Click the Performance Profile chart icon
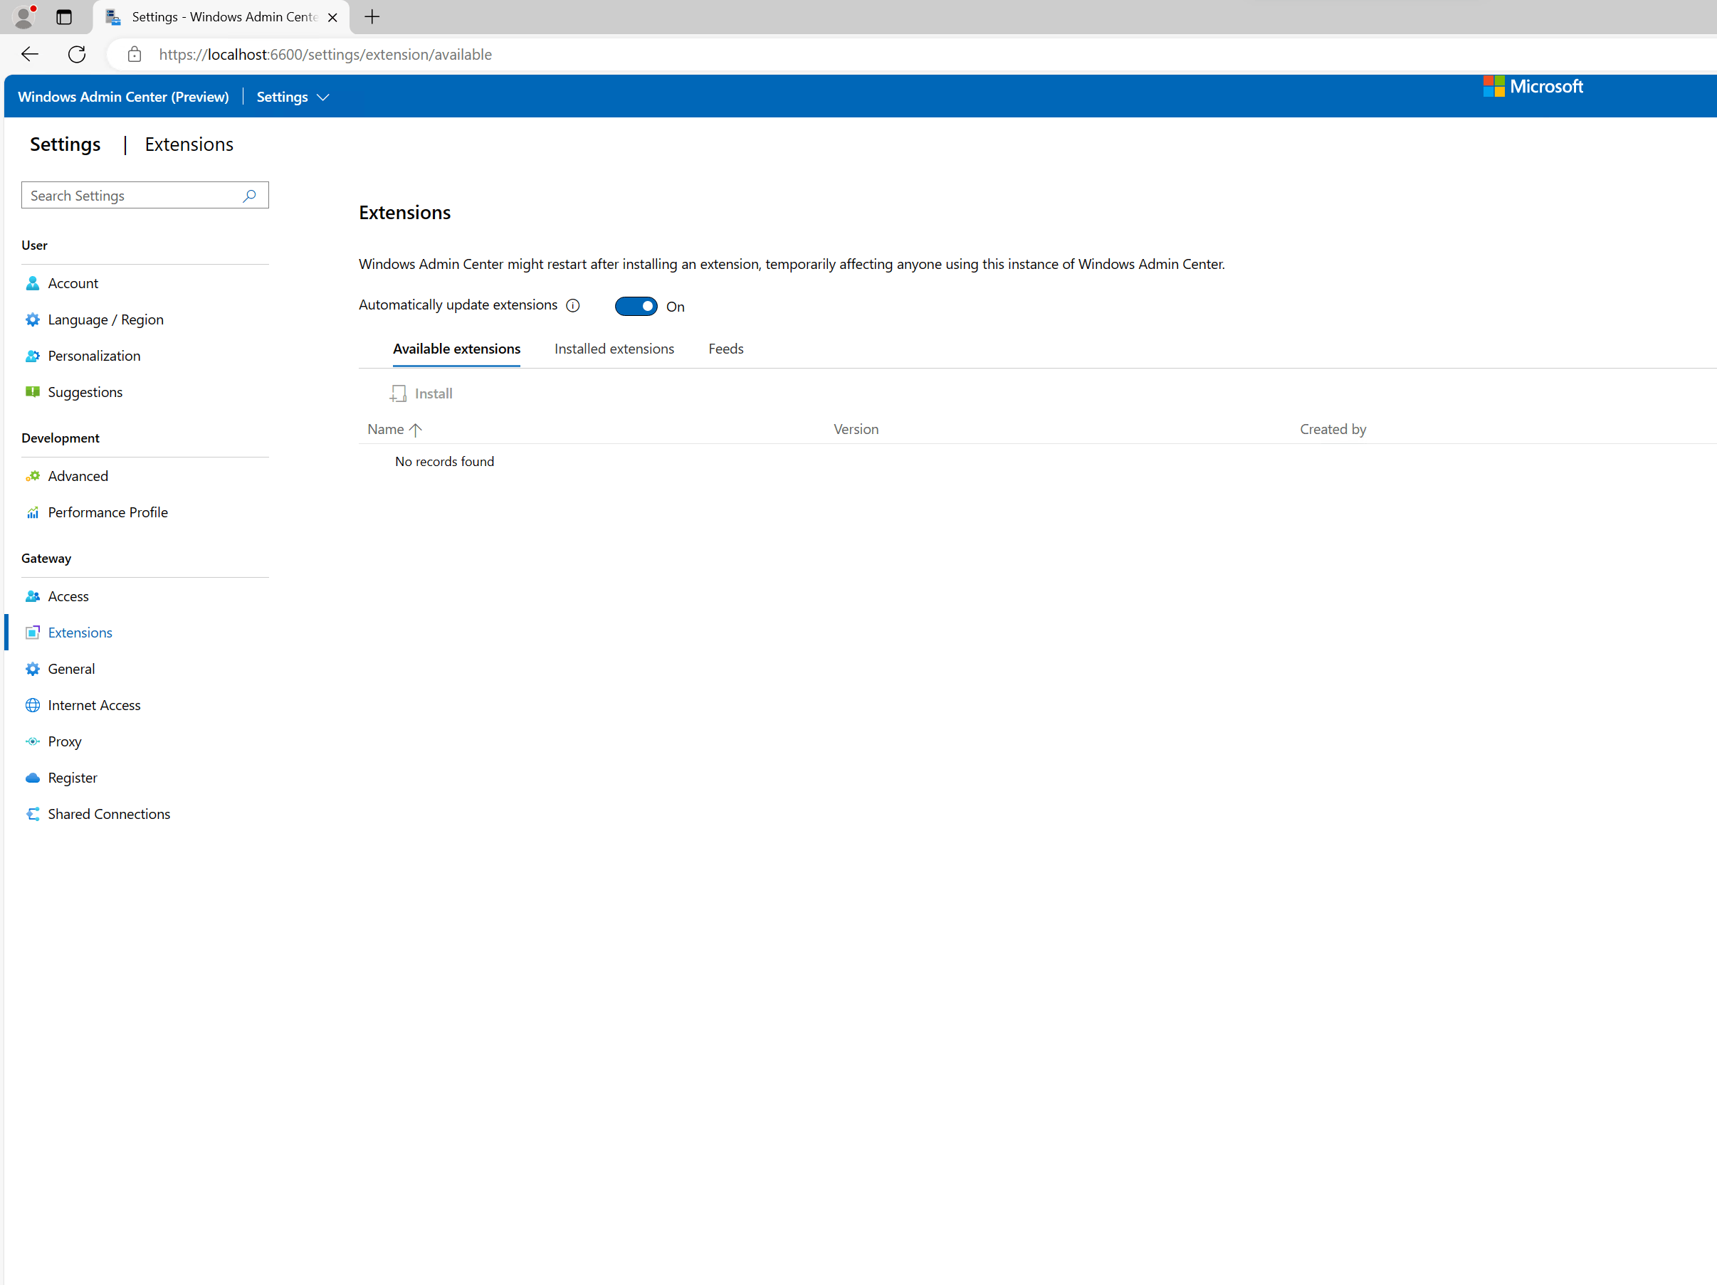This screenshot has height=1285, width=1717. click(33, 513)
